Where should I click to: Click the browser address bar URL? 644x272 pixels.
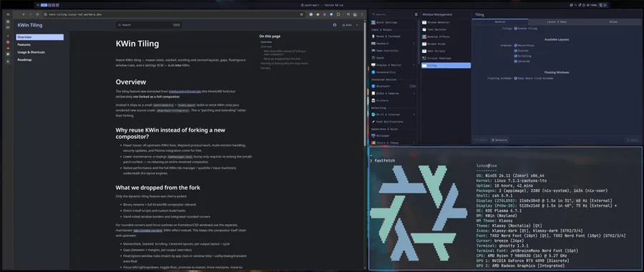(x=76, y=14)
